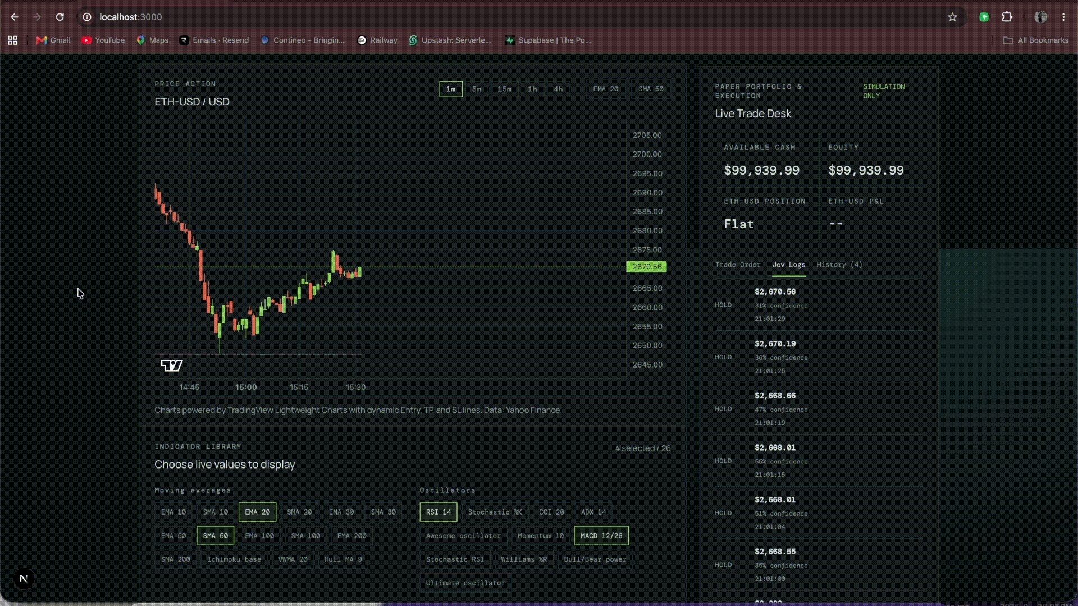The height and width of the screenshot is (606, 1078).
Task: Select the 5m timeframe
Action: [477, 89]
